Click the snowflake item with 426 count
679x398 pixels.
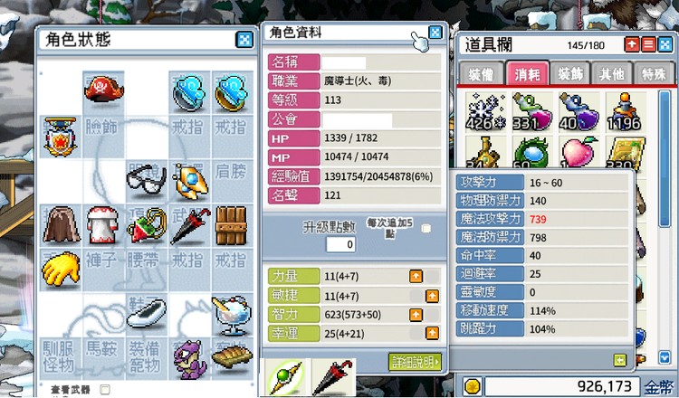pos(486,111)
